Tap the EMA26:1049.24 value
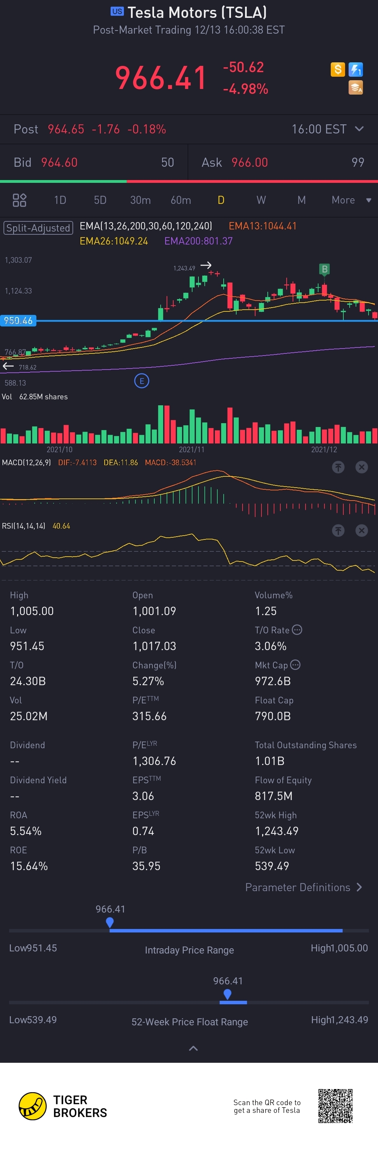This screenshot has height=1150, width=378. [x=114, y=241]
